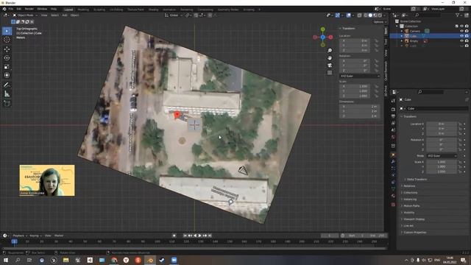The height and width of the screenshot is (265, 471).
Task: Click the Windows Start button
Action: point(6,260)
